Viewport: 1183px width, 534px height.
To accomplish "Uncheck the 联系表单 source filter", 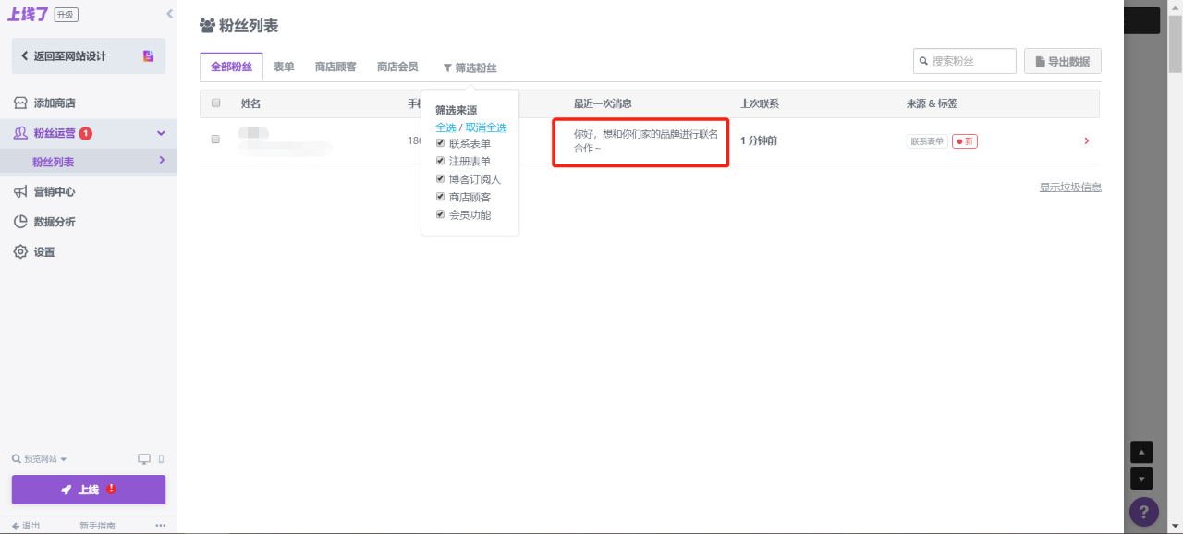I will pyautogui.click(x=441, y=143).
